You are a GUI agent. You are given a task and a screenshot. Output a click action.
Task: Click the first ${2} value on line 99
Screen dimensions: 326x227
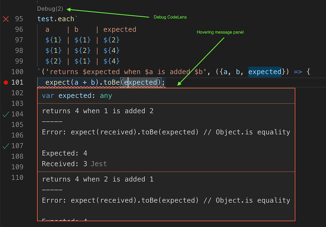54,61
